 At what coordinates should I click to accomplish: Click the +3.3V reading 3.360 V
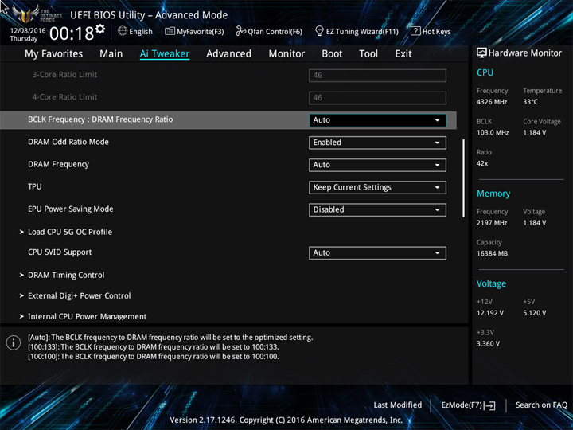click(488, 344)
